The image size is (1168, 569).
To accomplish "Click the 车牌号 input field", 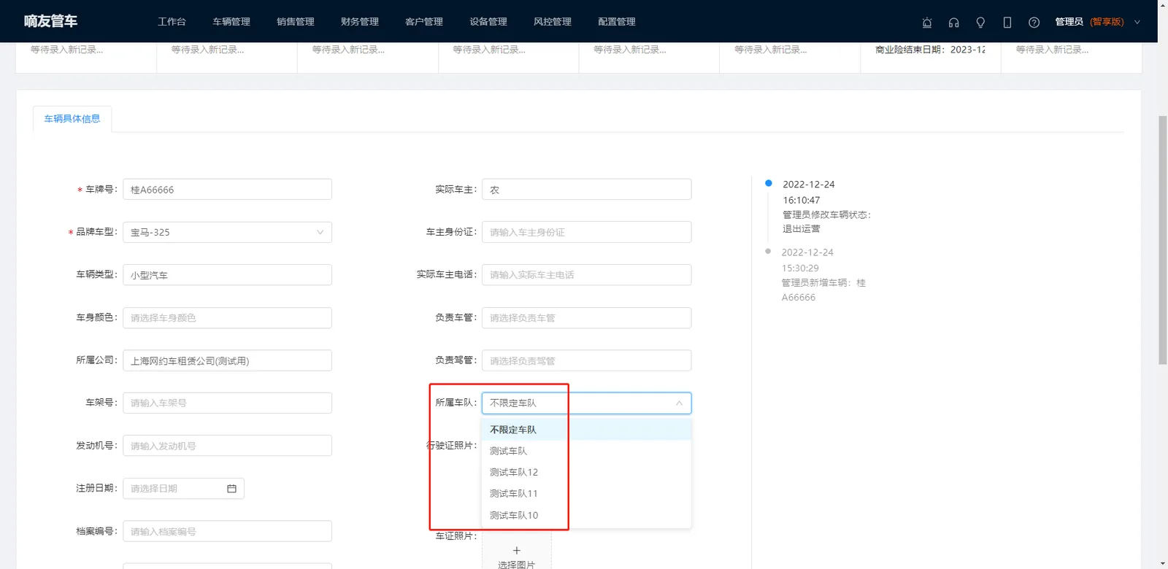I will 227,190.
